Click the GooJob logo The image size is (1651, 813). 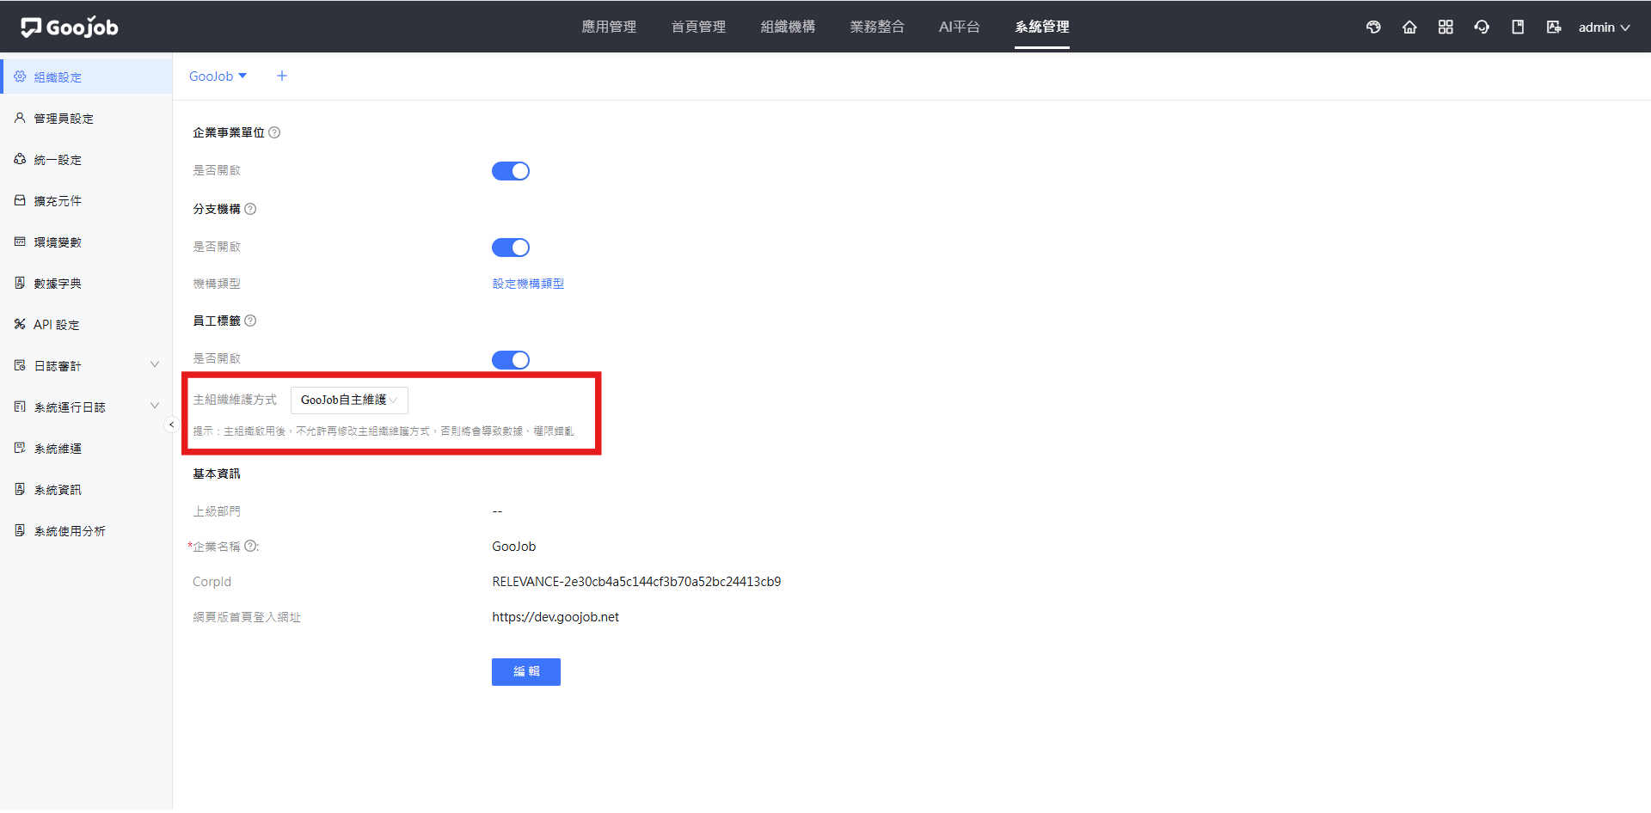point(70,28)
